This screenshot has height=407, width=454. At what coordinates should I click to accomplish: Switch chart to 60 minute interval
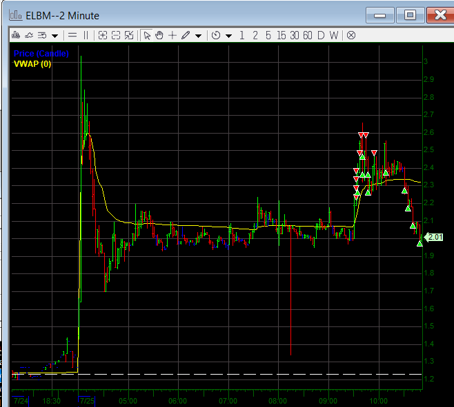[x=308, y=35]
